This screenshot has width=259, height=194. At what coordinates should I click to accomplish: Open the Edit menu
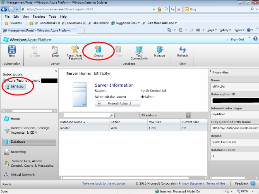16,17
